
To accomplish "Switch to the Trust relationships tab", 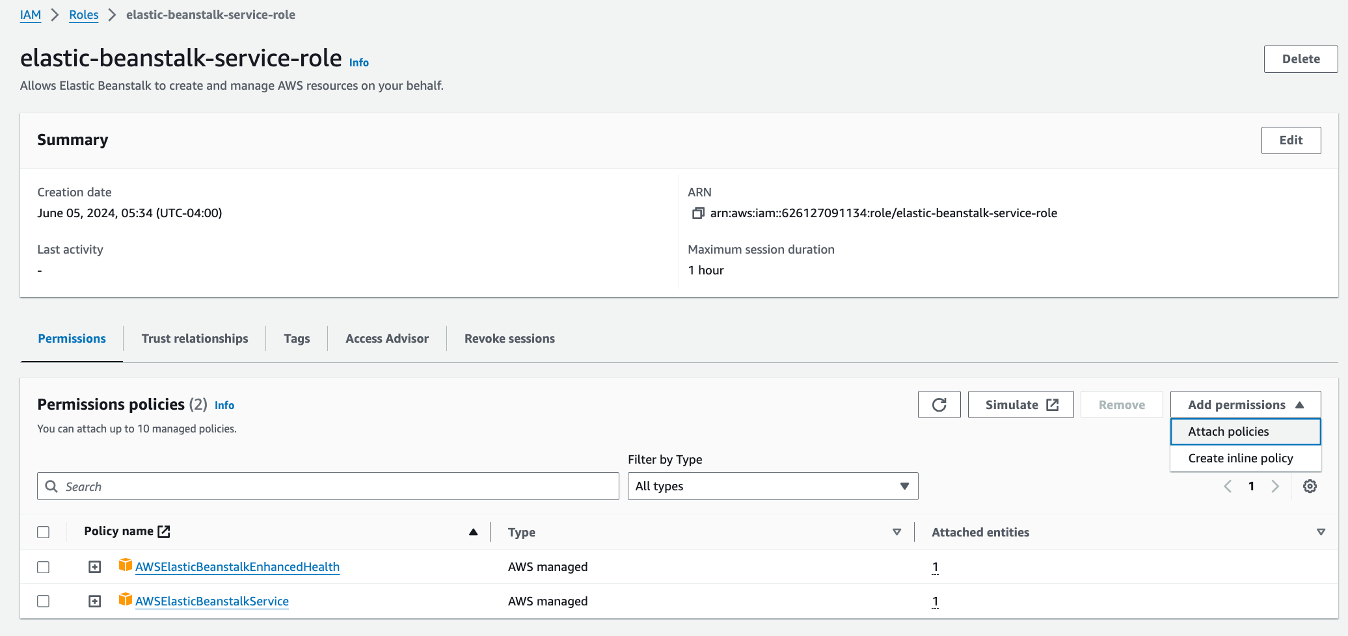I will click(x=195, y=339).
